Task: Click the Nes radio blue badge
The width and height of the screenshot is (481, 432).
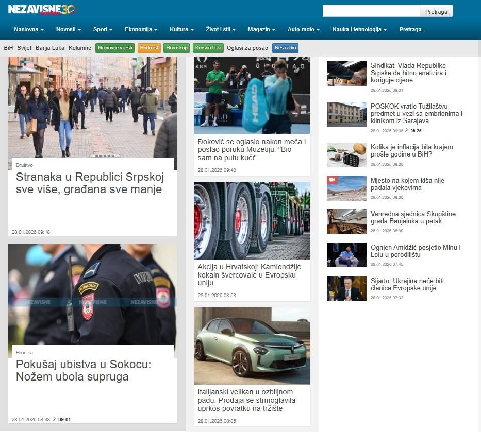Action: (285, 48)
